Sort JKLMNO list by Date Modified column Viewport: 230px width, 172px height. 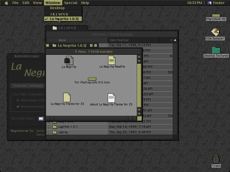tap(133, 40)
